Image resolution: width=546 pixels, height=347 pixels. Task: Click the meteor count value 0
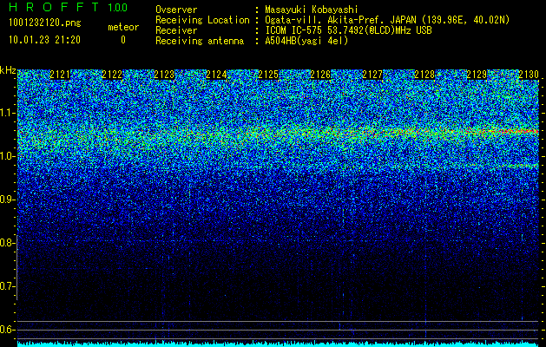point(123,40)
